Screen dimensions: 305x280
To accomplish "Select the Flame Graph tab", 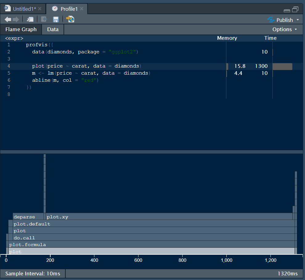I will coord(21,29).
